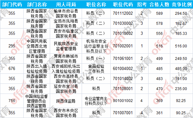This screenshot has height=118, width=193.
Task: Select the cell 宝鸡市凤翔县国家税务局
Action: (x=66, y=24)
